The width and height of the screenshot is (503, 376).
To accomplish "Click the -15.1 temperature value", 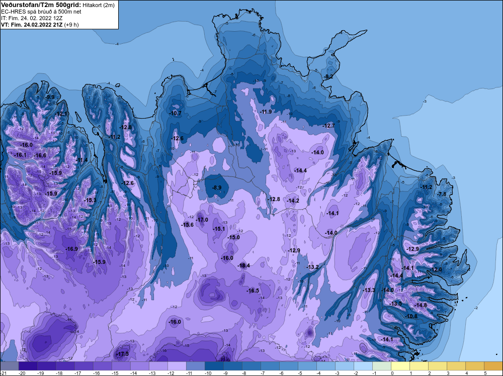I will tap(219, 229).
